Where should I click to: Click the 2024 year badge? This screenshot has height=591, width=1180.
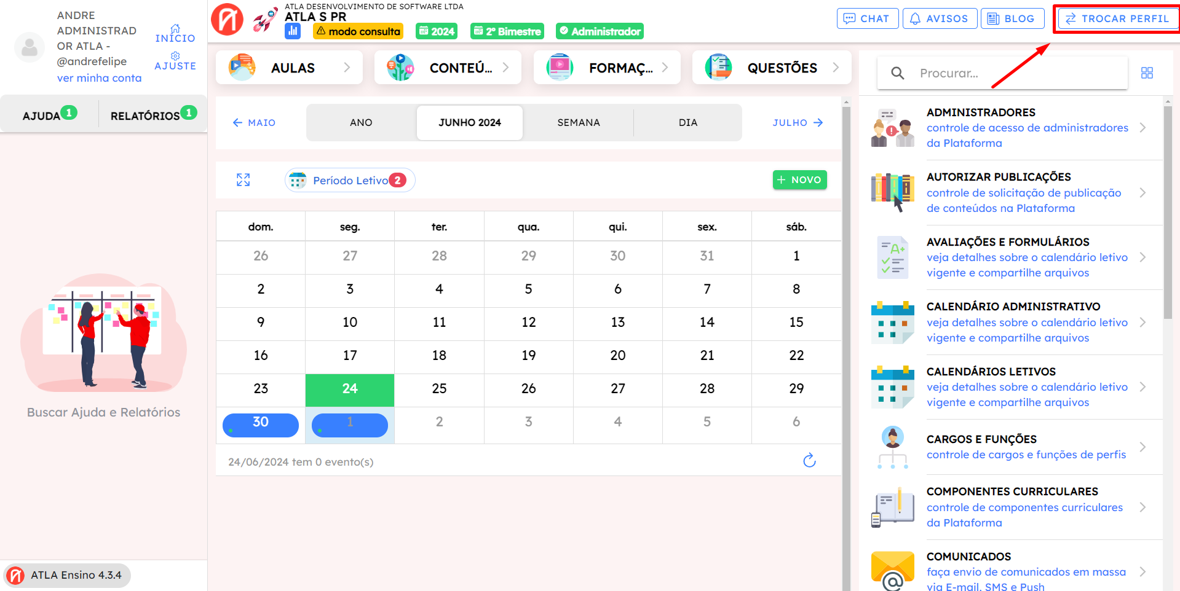coord(437,31)
